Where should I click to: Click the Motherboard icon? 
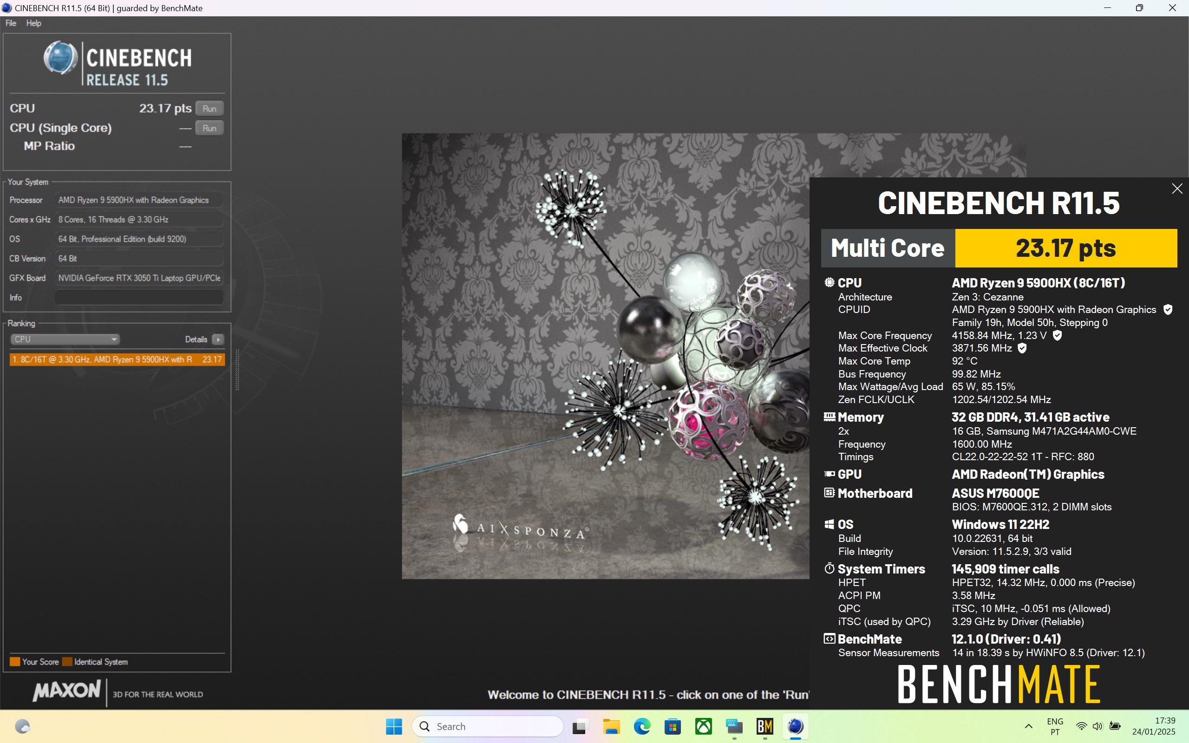point(830,492)
